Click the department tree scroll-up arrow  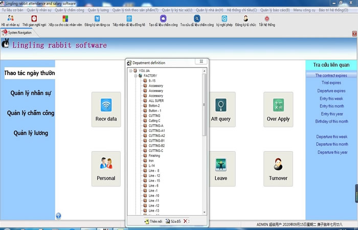[x=204, y=71]
